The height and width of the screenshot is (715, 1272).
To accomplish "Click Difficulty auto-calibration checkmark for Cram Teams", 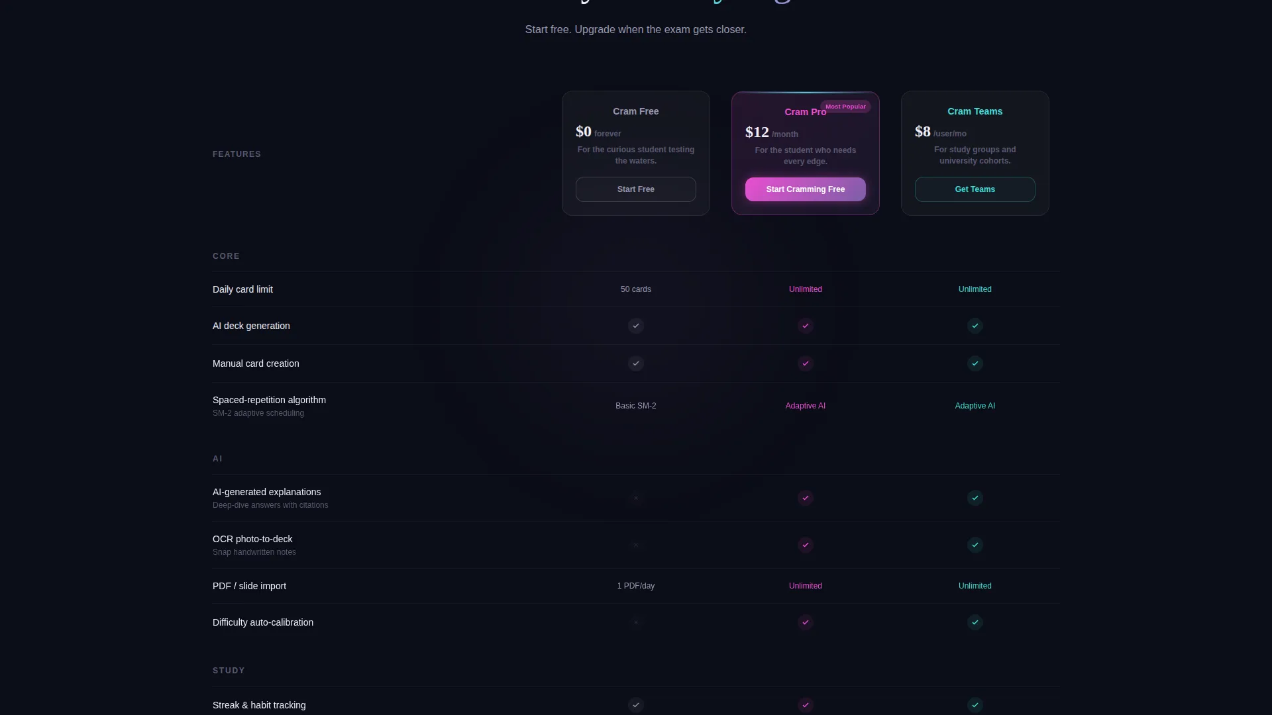I will tap(975, 622).
